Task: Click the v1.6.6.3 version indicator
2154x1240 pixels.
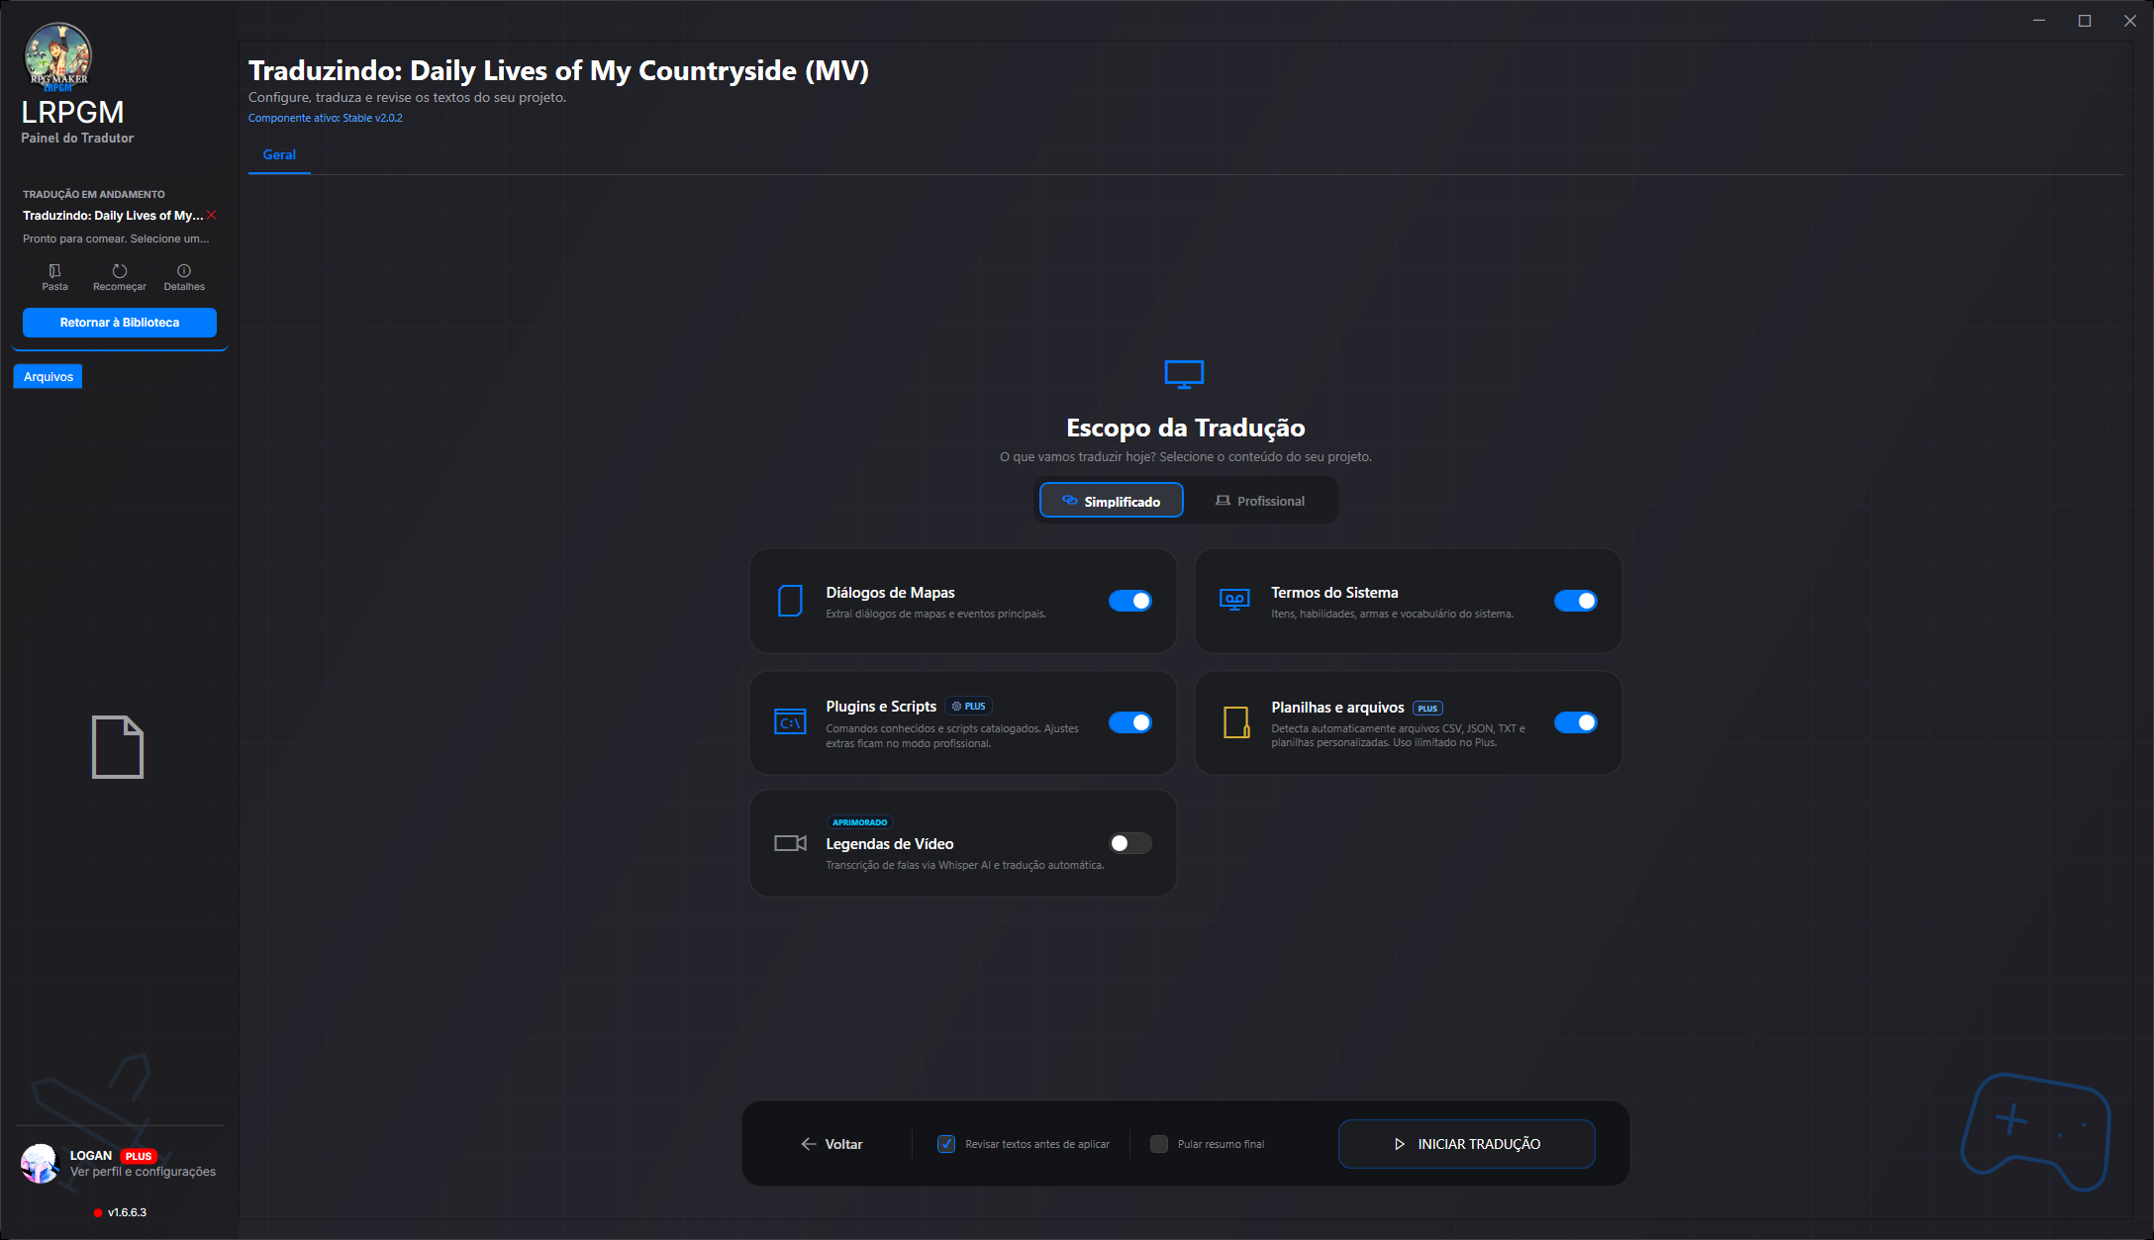Action: point(120,1212)
